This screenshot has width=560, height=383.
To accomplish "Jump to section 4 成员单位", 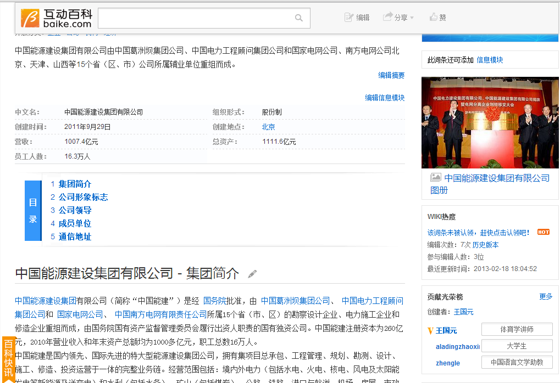I will pyautogui.click(x=75, y=223).
